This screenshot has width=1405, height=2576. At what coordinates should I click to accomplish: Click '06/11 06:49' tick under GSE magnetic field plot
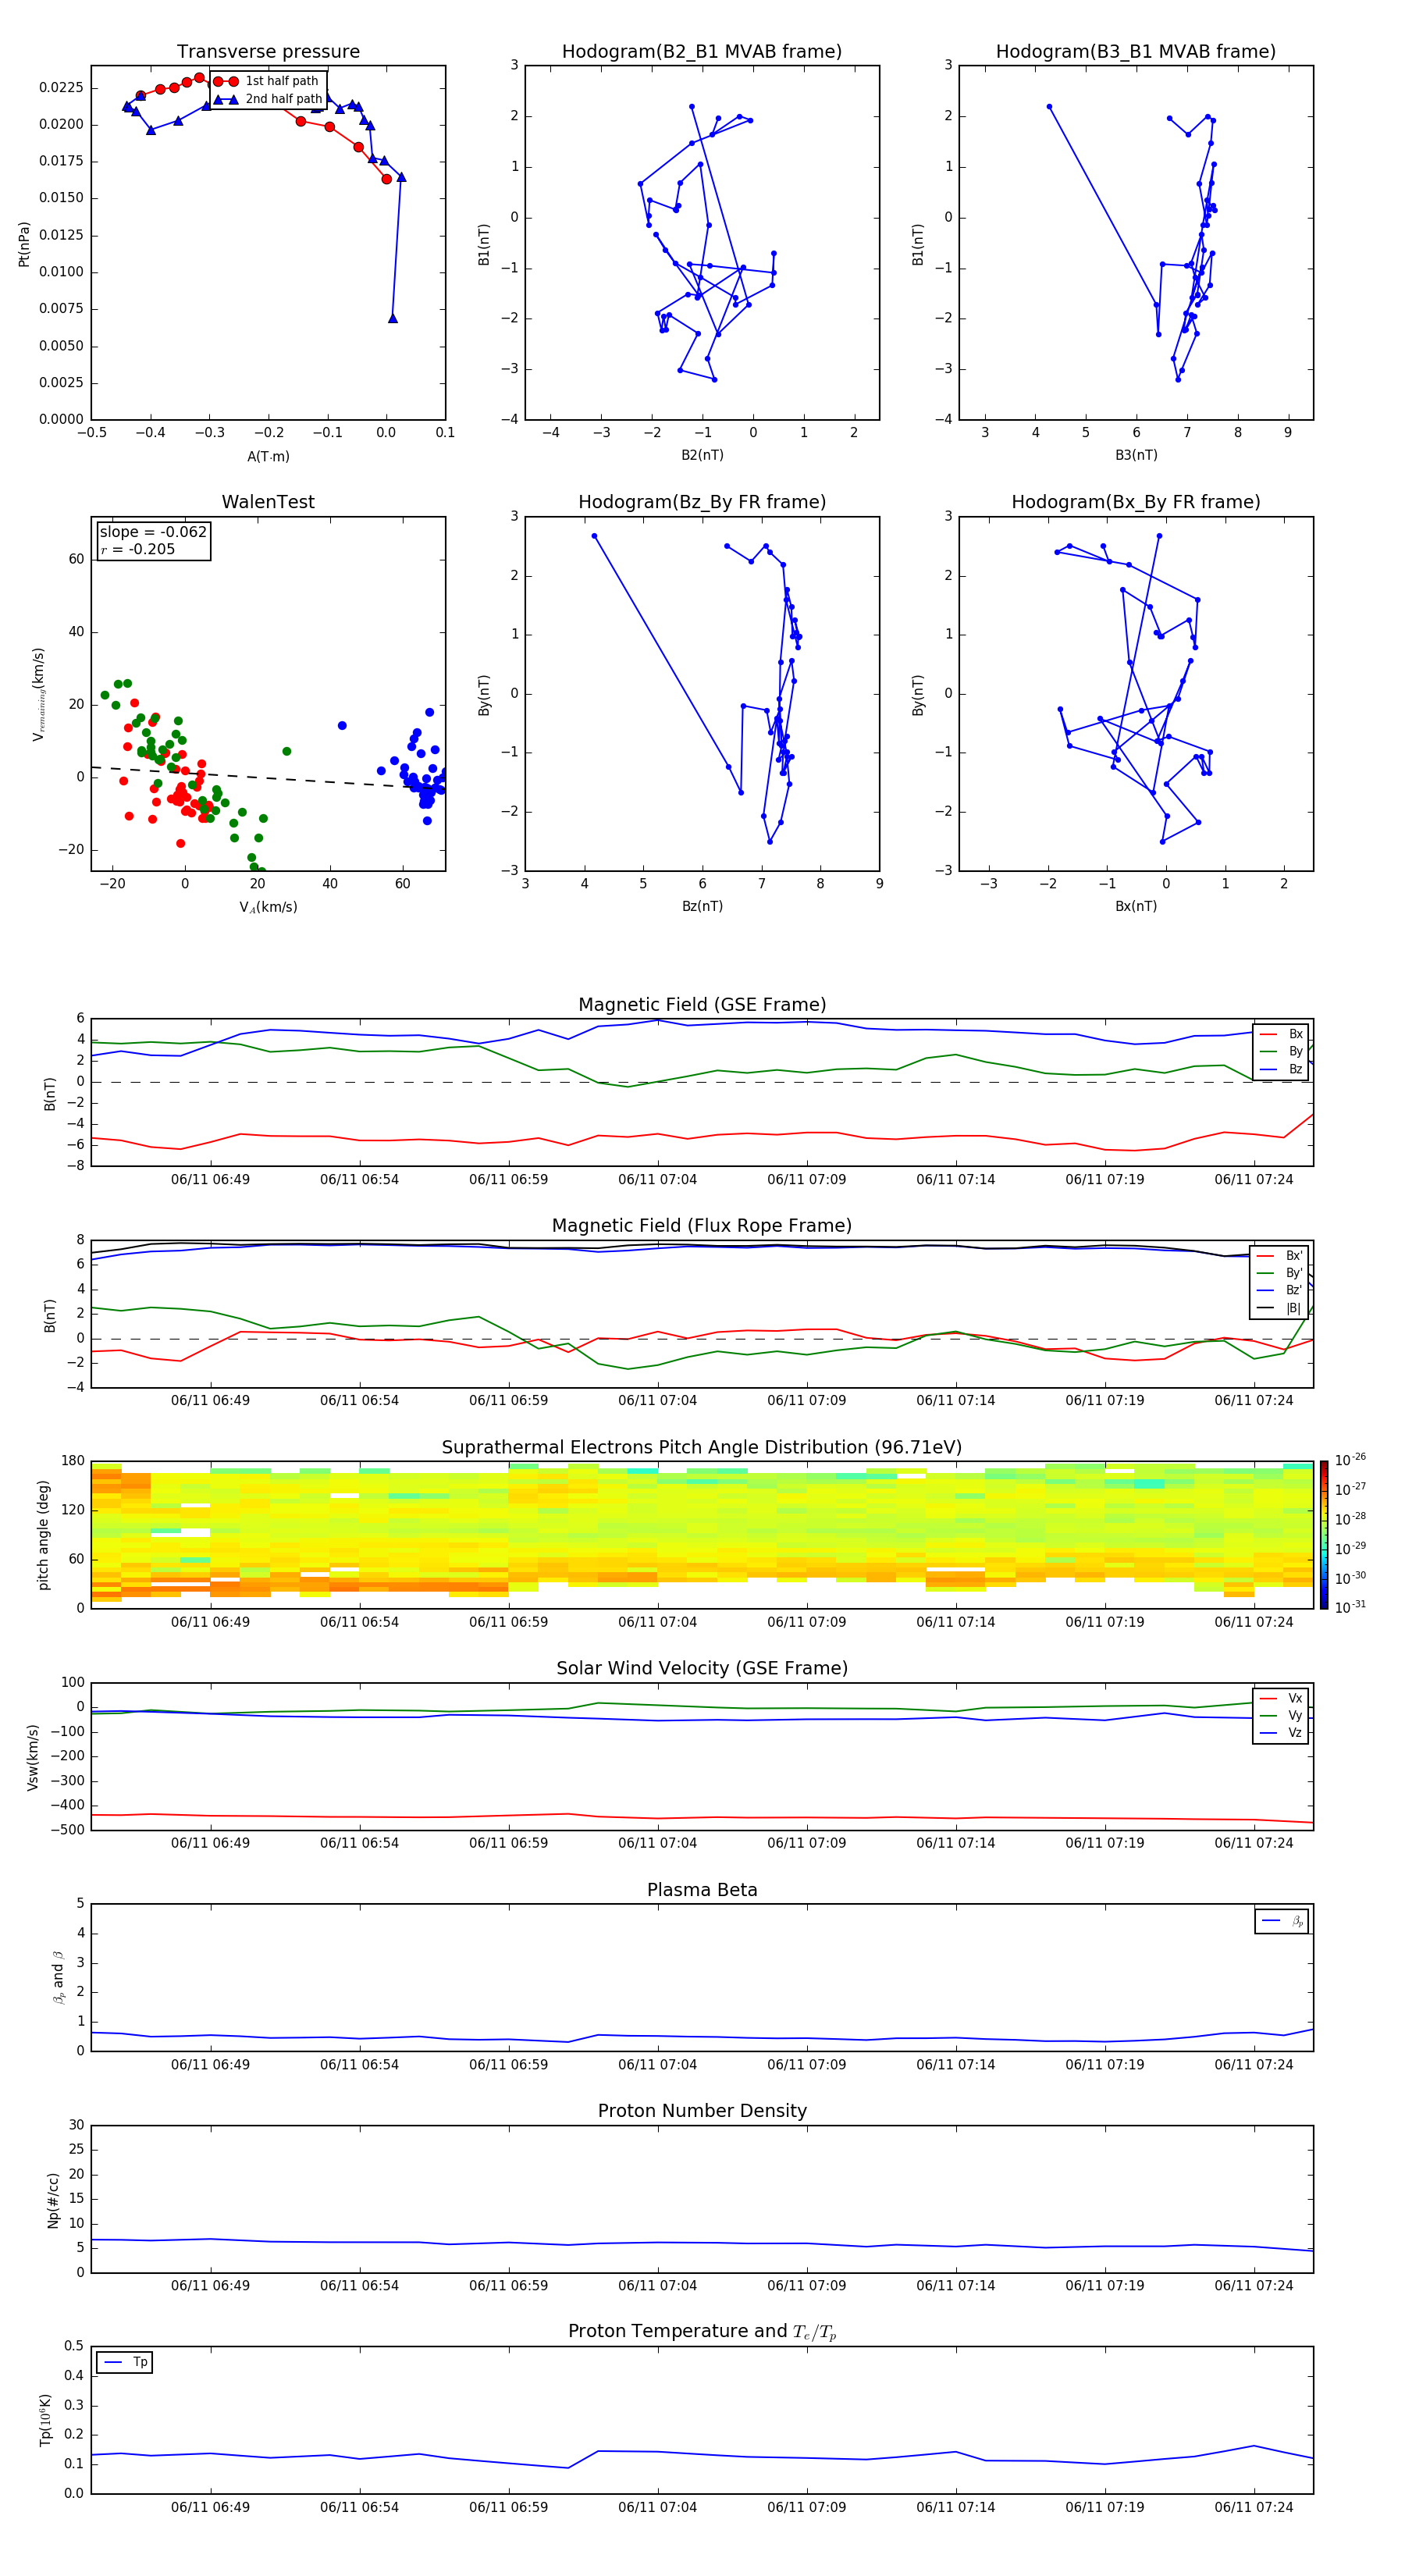(x=210, y=1179)
